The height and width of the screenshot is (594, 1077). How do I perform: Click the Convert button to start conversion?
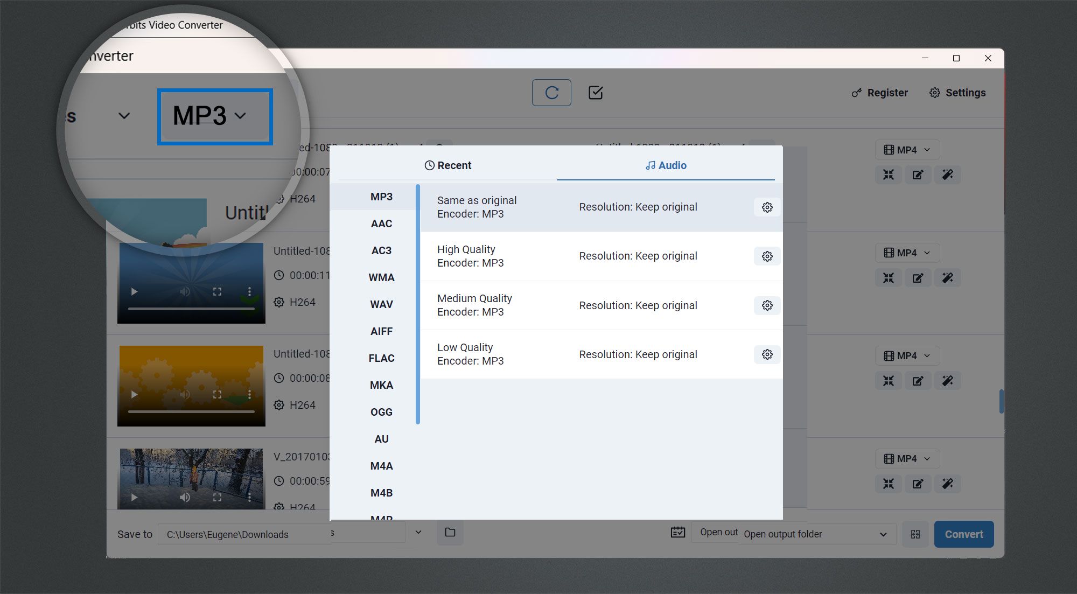click(x=963, y=534)
